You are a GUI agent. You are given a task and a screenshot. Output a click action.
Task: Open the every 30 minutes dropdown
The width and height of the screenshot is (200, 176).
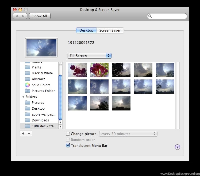coord(128,134)
